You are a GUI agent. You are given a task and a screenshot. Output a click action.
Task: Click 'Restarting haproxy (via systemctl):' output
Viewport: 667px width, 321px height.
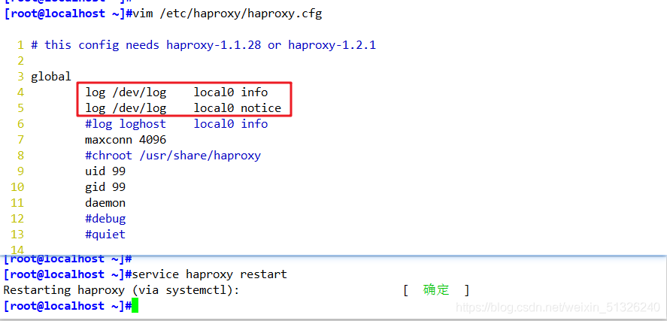coord(121,290)
